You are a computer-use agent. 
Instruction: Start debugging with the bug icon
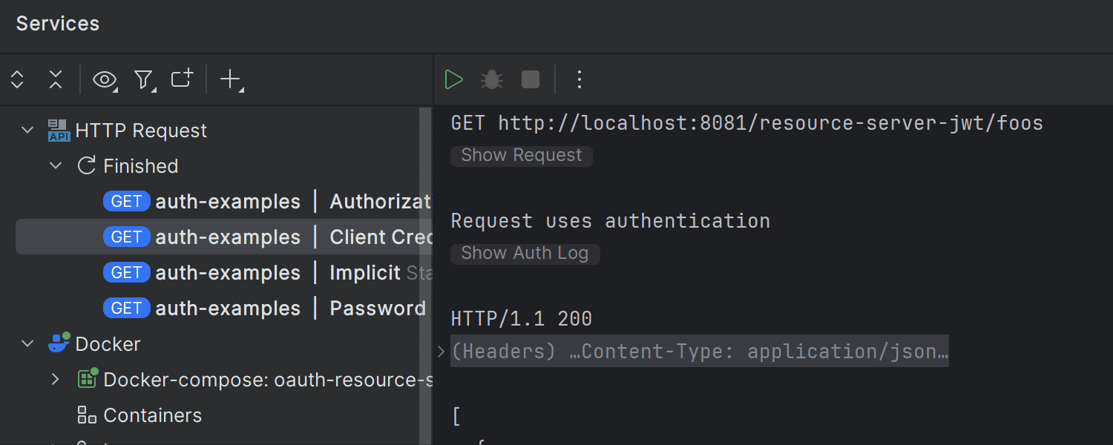point(491,79)
